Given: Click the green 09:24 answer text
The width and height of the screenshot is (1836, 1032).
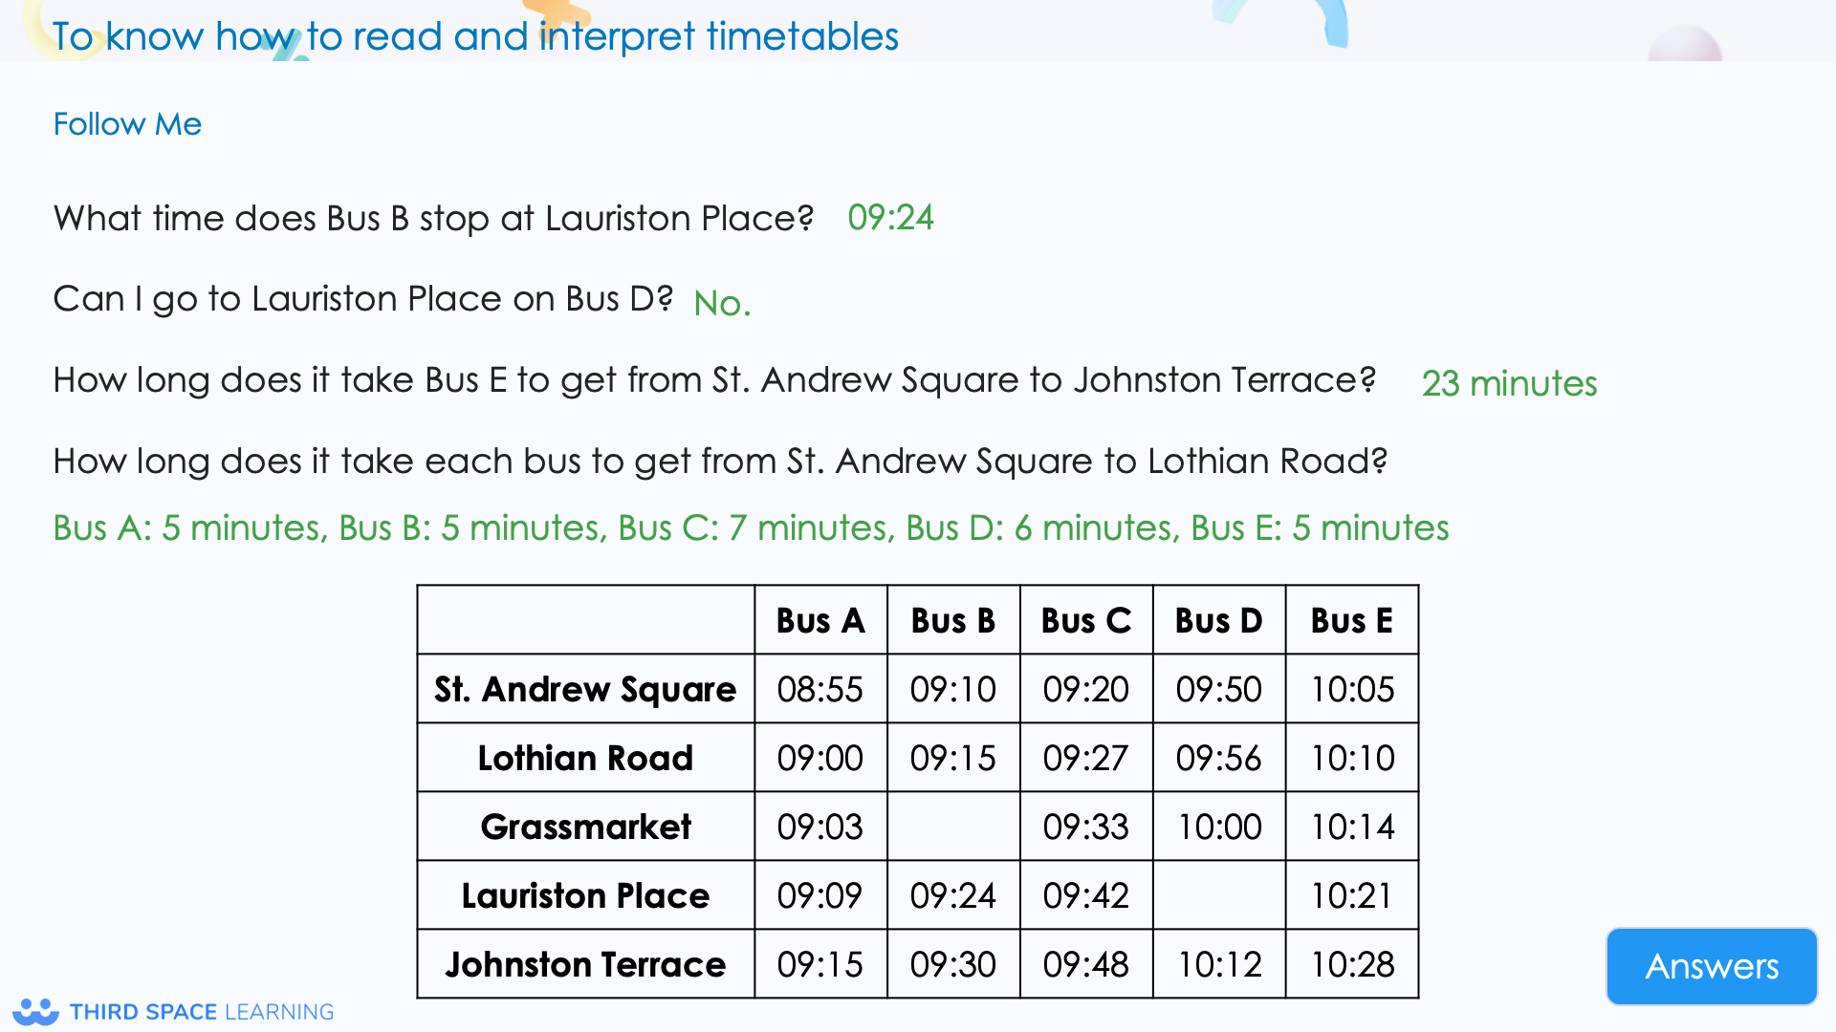Looking at the screenshot, I should [890, 218].
